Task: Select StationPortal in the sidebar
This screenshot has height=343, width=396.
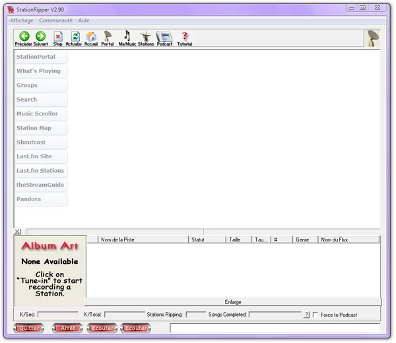Action: point(41,57)
